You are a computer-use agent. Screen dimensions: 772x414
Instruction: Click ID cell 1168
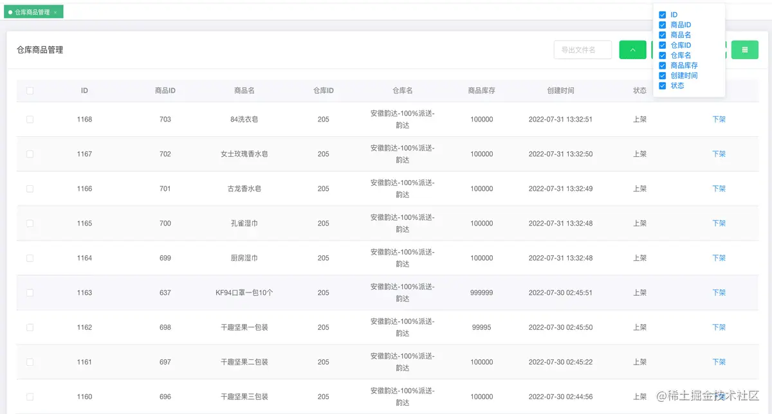(84, 120)
